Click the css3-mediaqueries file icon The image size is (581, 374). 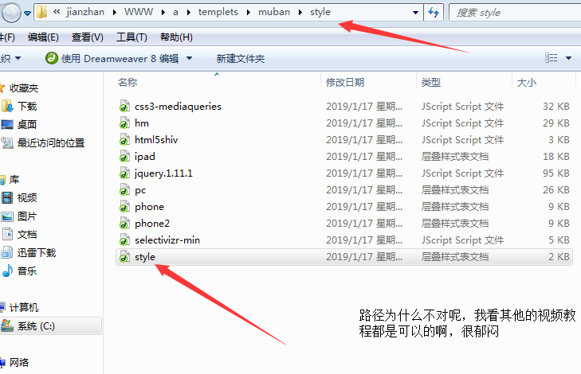124,106
